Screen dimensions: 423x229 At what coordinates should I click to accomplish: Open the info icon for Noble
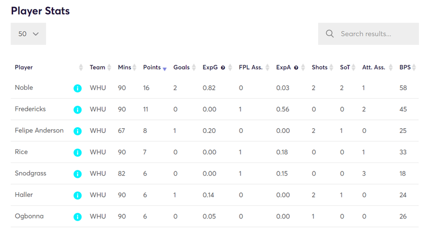click(77, 88)
